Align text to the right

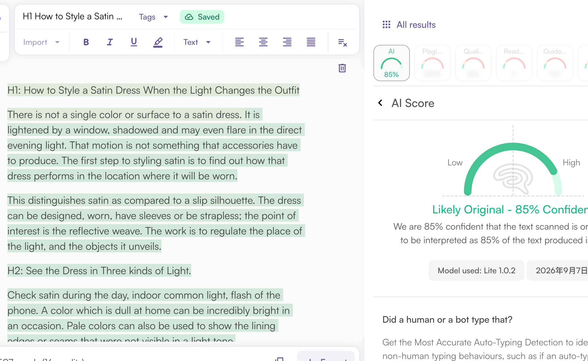[x=287, y=42]
